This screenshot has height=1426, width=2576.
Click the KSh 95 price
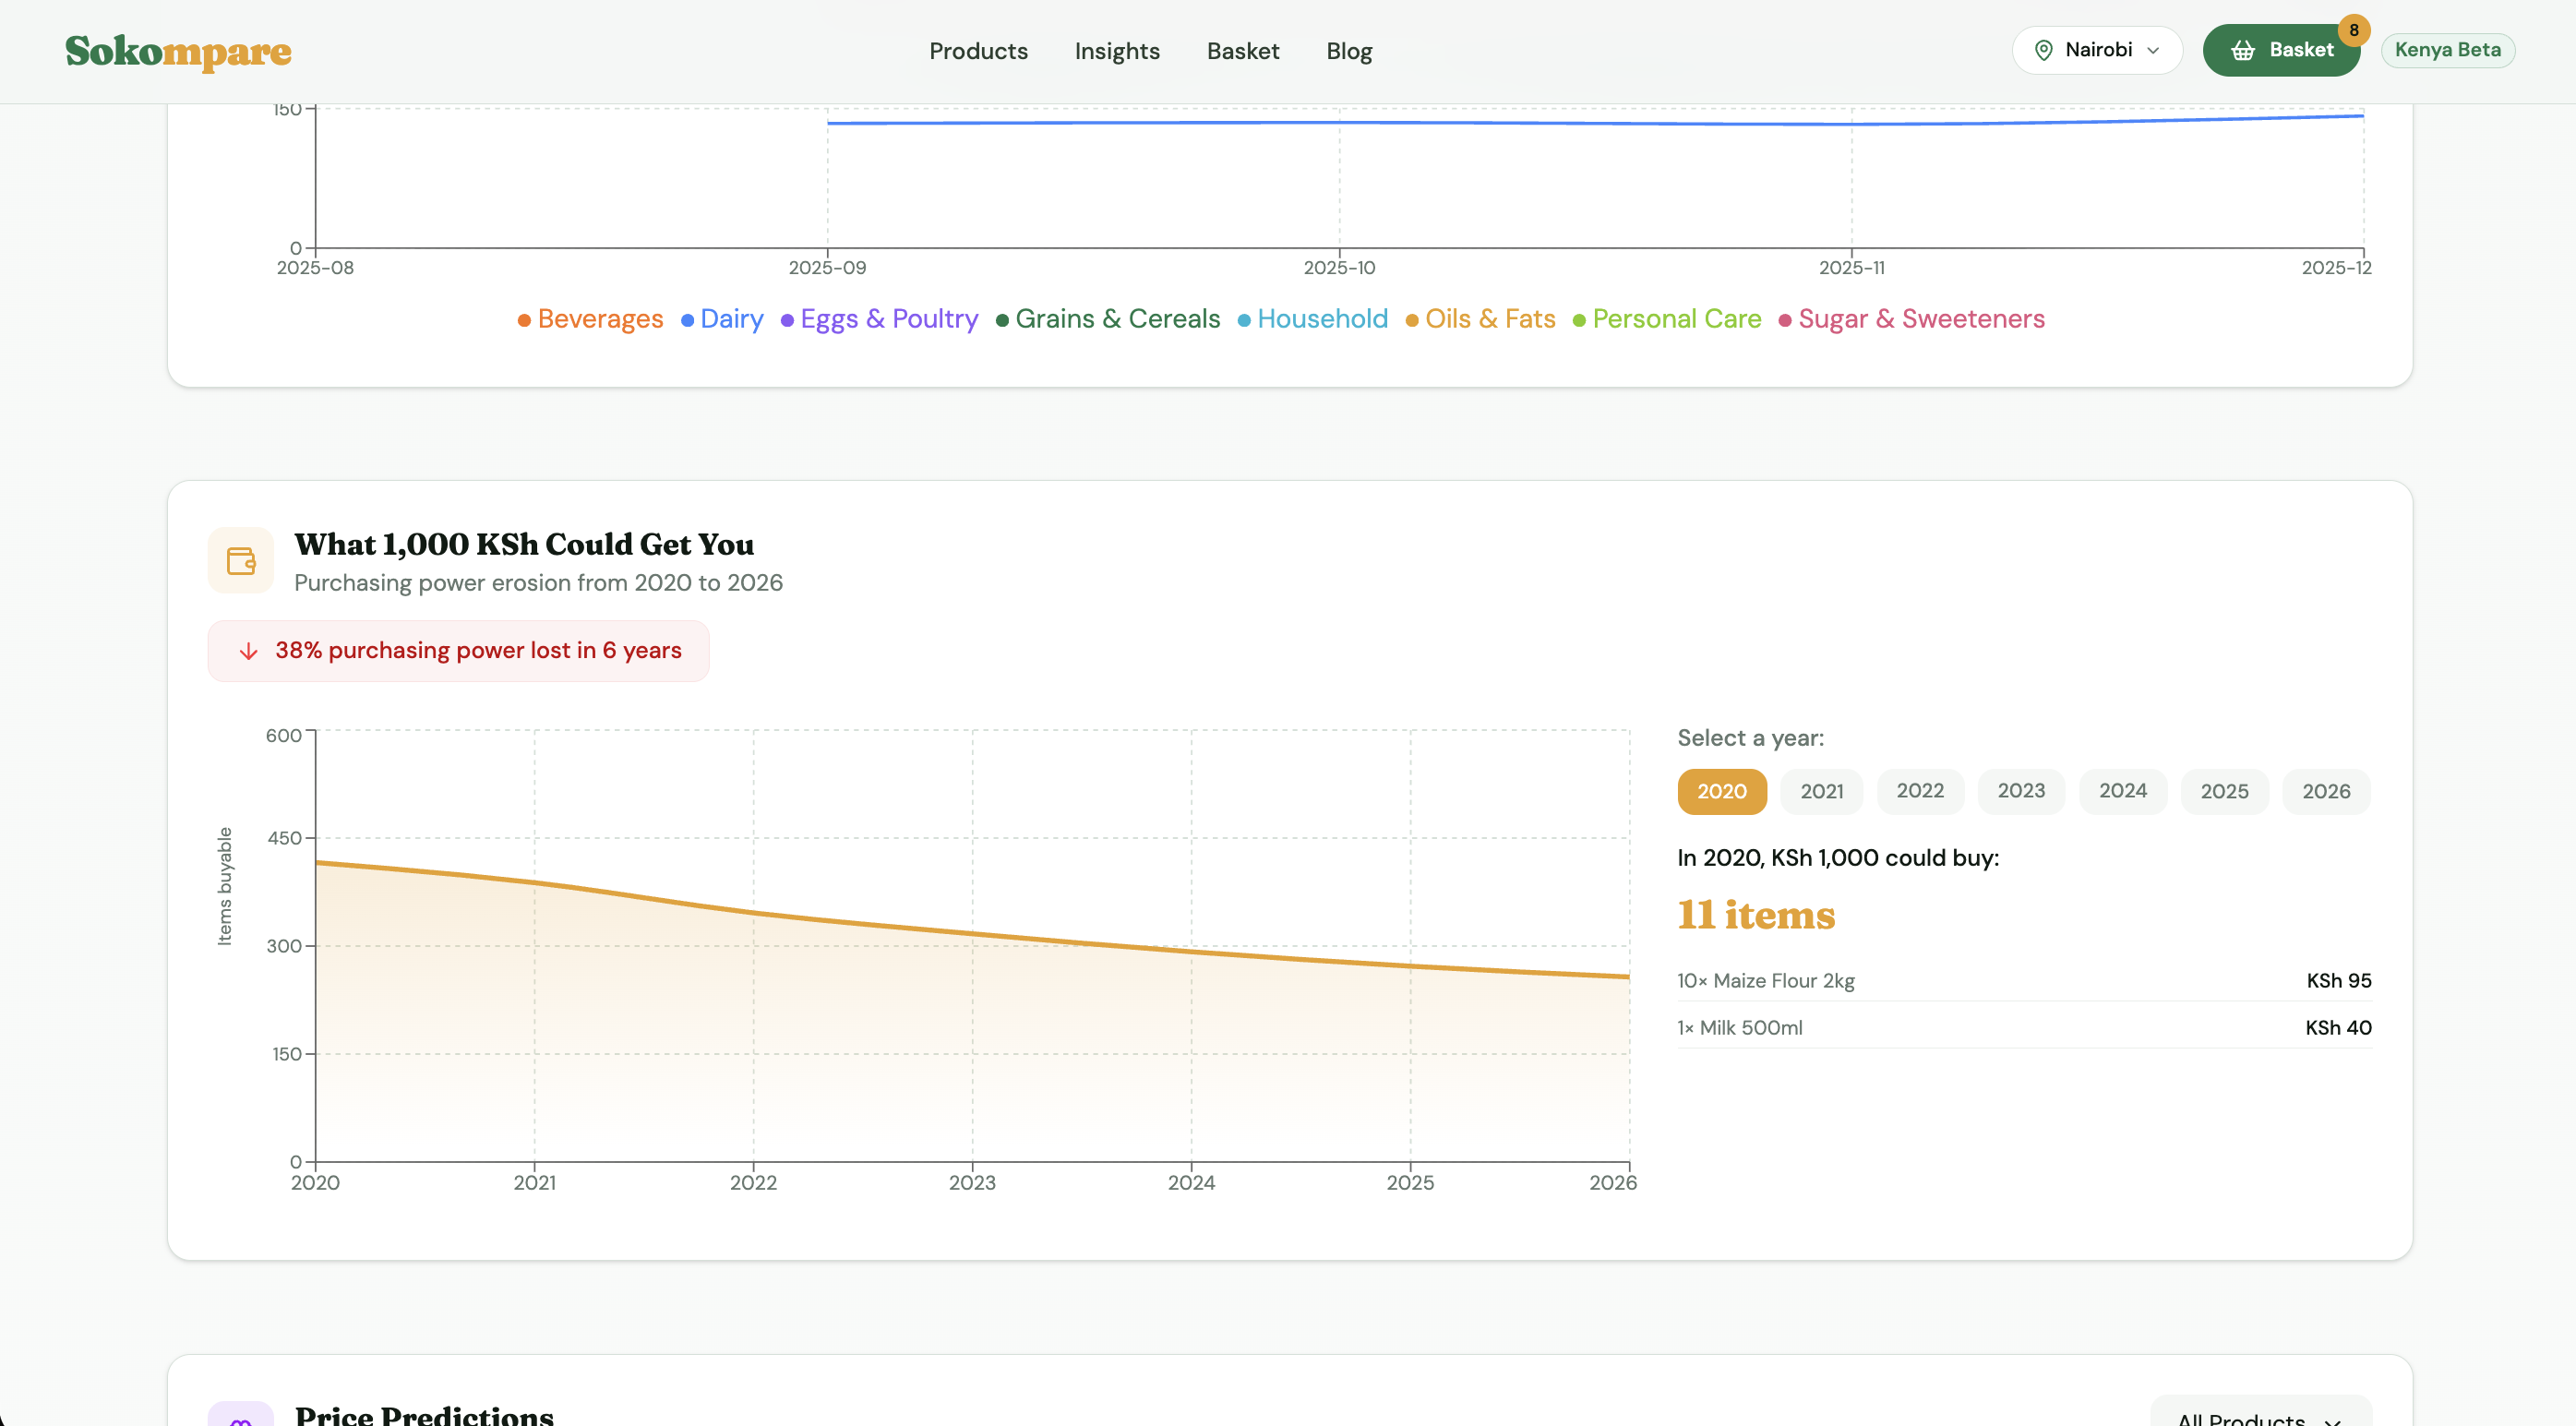point(2339,981)
